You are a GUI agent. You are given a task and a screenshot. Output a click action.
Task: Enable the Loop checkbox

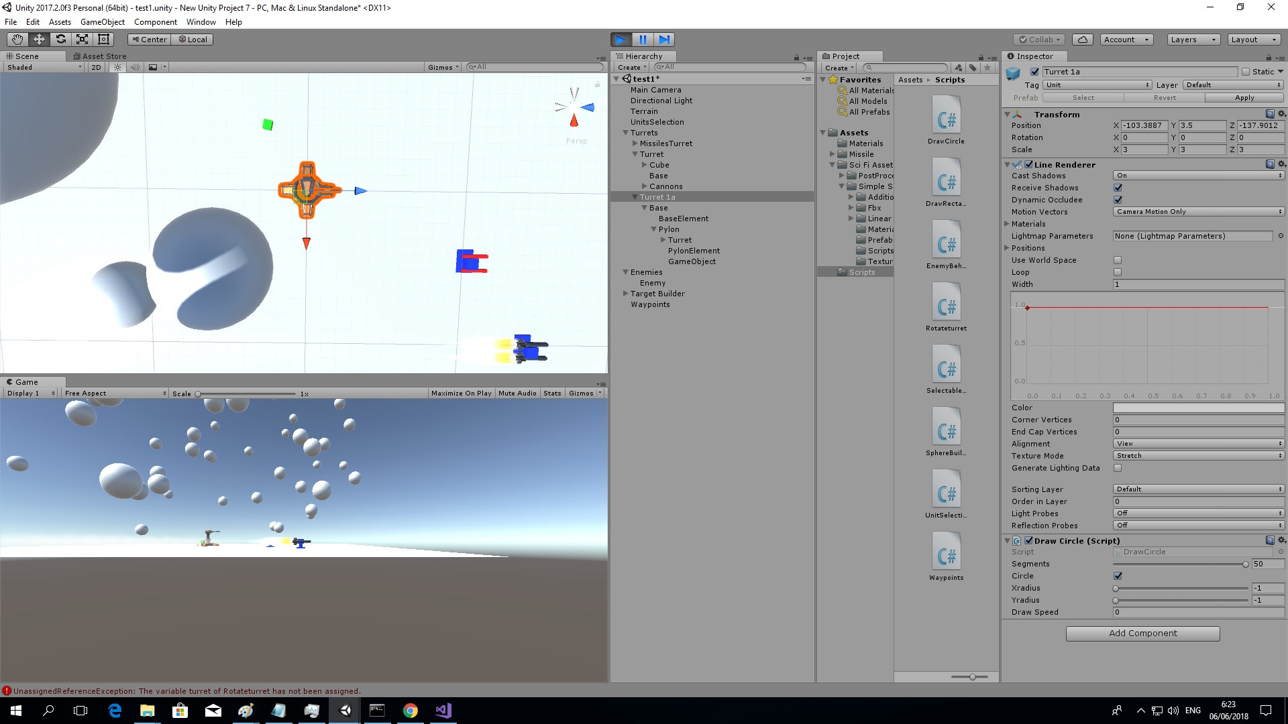[1118, 272]
